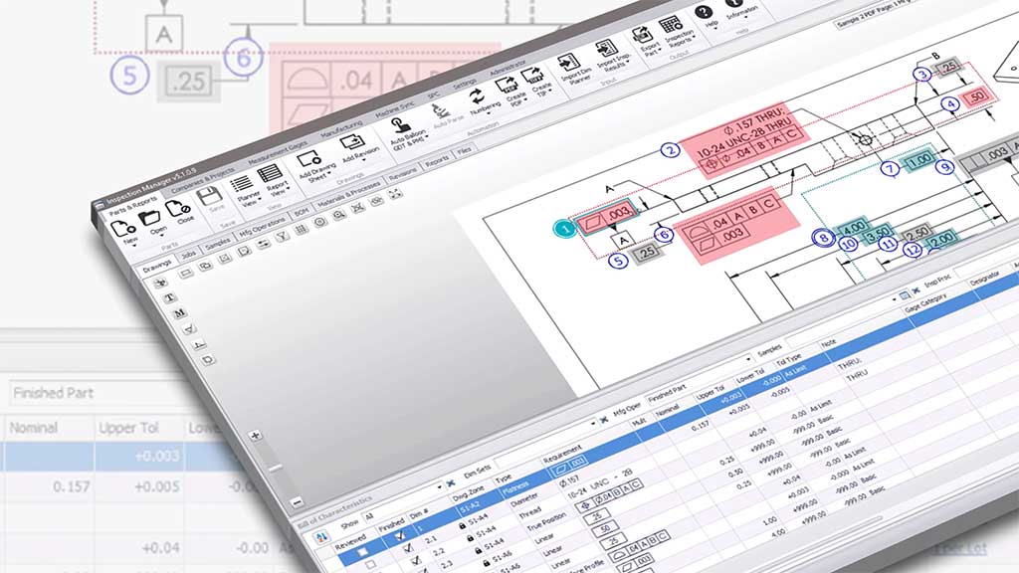Select the Drawings tab
This screenshot has height=573, width=1019.
tap(156, 266)
